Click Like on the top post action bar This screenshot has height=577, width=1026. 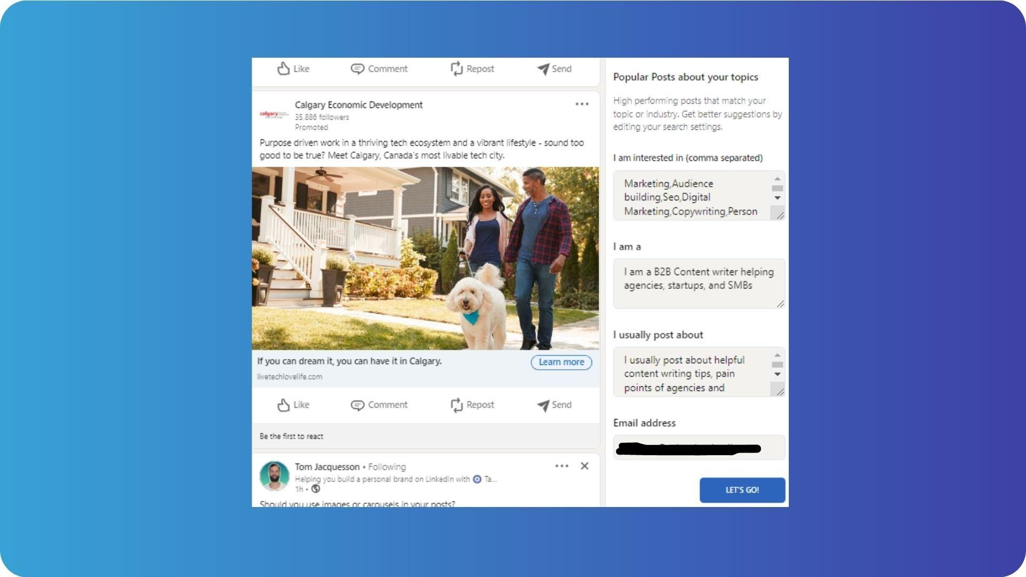293,69
